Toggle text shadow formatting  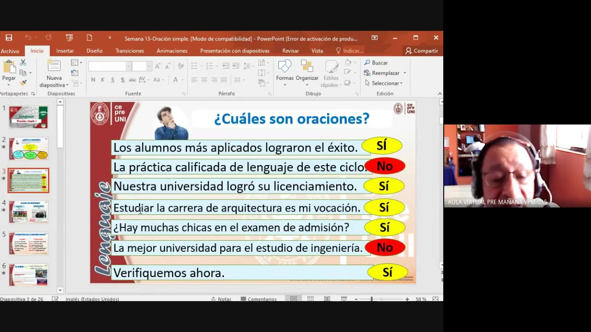[122, 80]
